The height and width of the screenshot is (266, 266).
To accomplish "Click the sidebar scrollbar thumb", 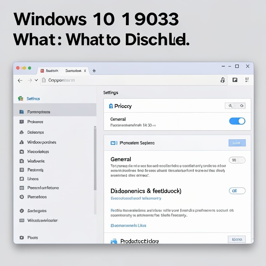I will coord(95,159).
